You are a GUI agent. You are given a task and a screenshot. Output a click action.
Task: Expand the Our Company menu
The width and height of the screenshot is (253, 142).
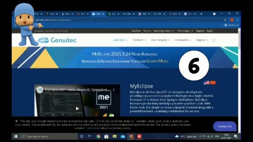click(160, 40)
